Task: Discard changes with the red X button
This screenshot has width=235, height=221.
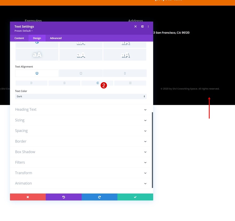Action: click(28, 197)
